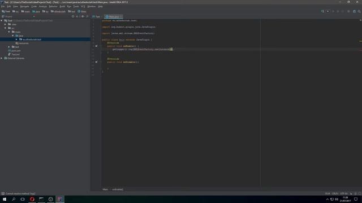Collapse the main folder arrow
362x203 pixels.
click(x=9, y=32)
